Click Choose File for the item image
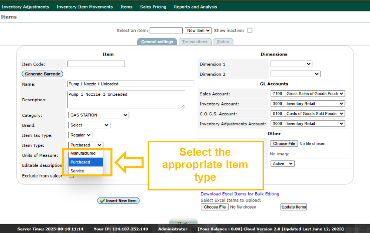 [284, 144]
